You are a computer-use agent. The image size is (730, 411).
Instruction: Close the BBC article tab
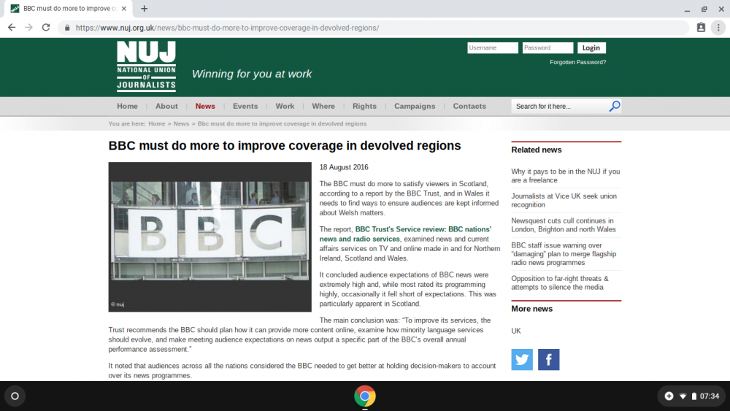[x=124, y=8]
